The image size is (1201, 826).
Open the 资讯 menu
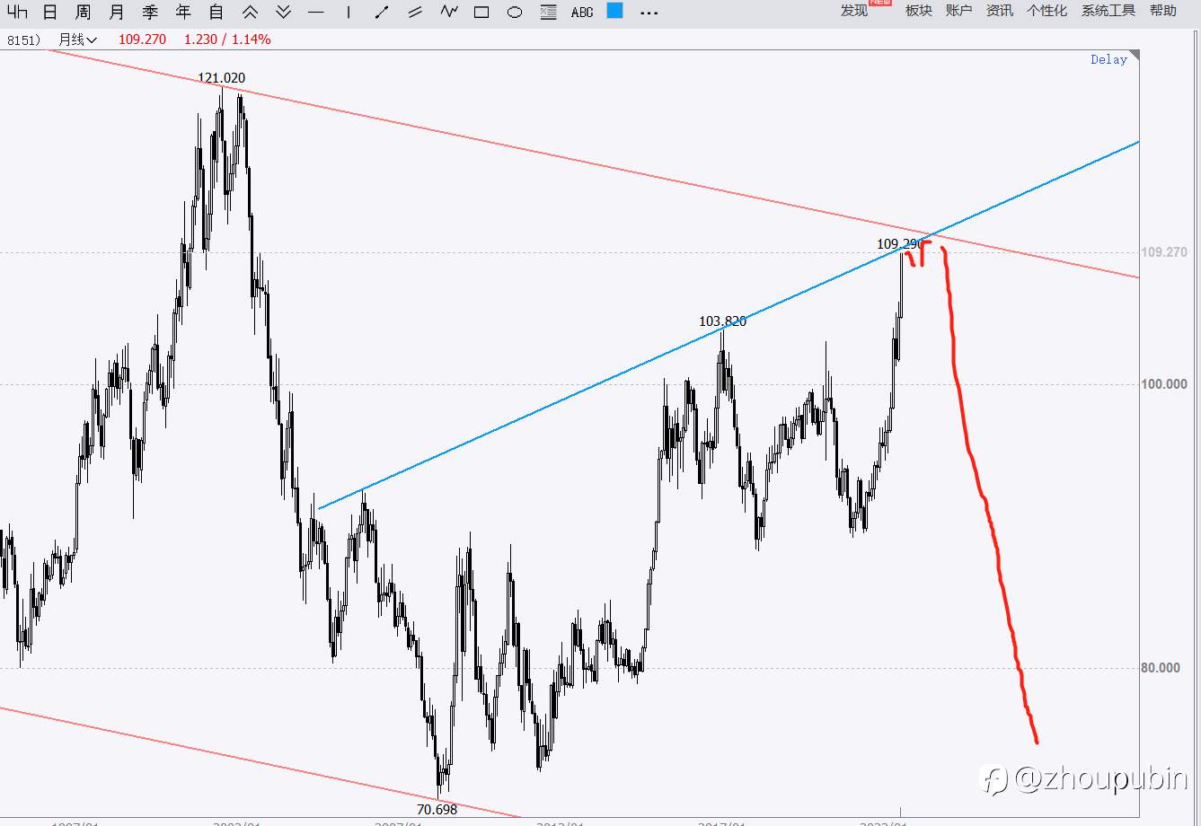[999, 11]
